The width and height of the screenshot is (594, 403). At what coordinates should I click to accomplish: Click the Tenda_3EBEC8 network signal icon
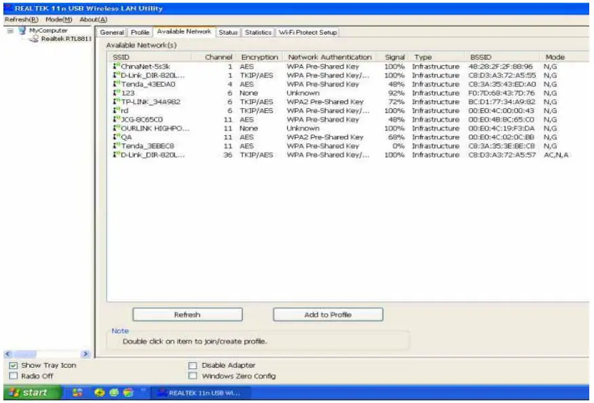click(x=116, y=145)
